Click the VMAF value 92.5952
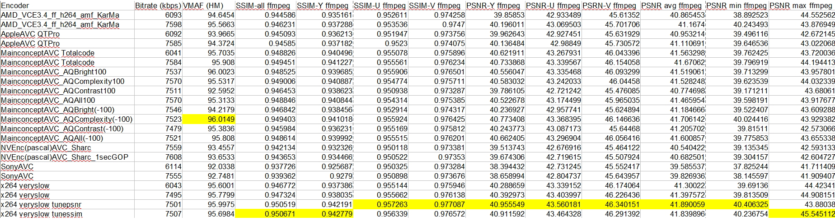The height and width of the screenshot is (221, 835). [x=208, y=91]
